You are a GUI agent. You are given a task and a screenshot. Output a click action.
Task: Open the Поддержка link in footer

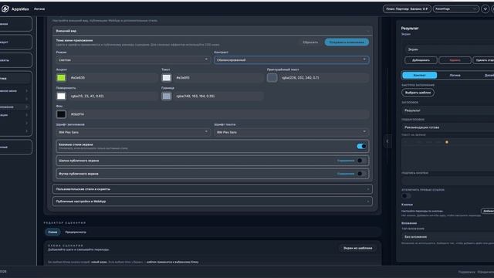[x=466, y=272]
